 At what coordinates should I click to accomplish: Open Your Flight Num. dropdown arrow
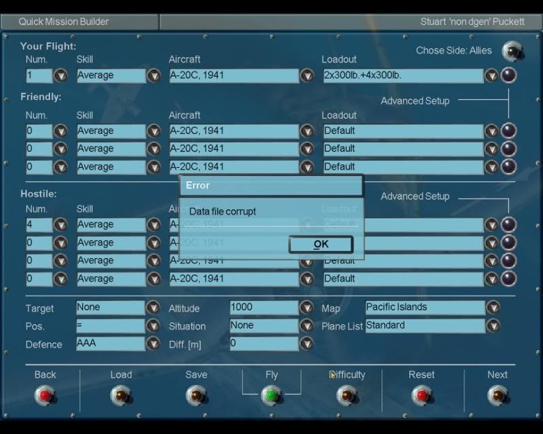(x=61, y=75)
